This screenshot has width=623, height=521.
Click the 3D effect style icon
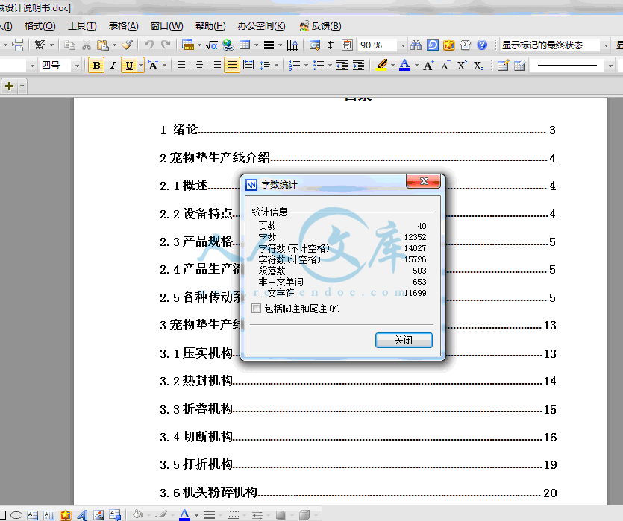point(304,515)
